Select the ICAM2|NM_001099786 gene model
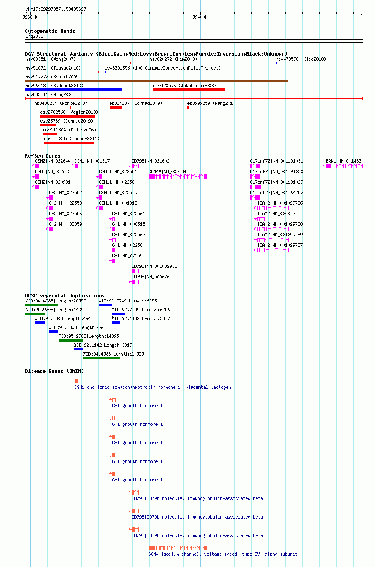The image size is (375, 567). [271, 208]
